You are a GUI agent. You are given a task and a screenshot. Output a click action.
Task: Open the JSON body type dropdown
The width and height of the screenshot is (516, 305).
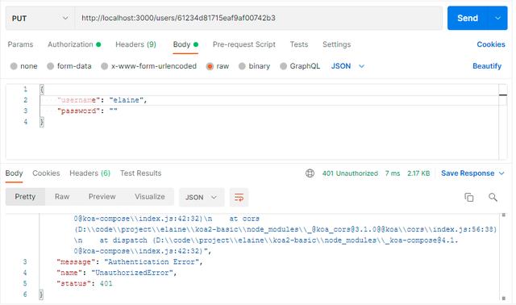point(347,66)
